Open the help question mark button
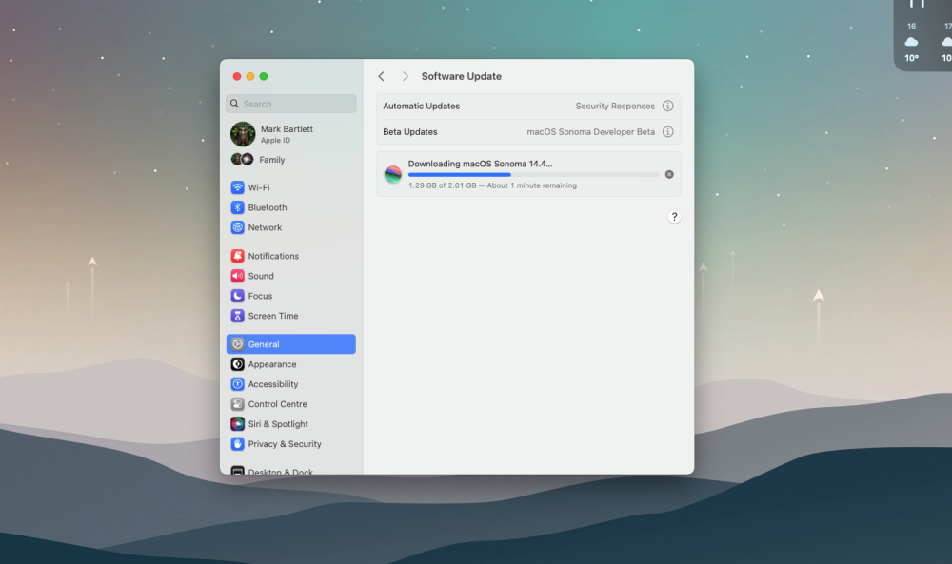952x564 pixels. click(x=674, y=217)
